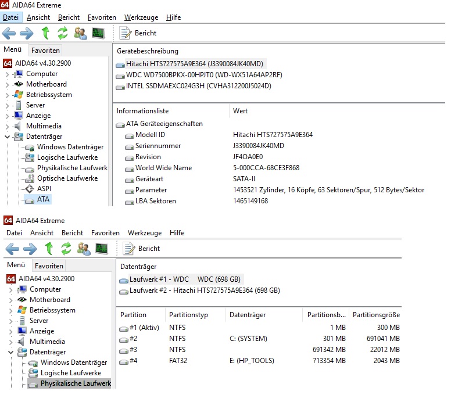451x402 pixels.
Task: Open Hilfe menu in lower window
Action: pos(177,232)
